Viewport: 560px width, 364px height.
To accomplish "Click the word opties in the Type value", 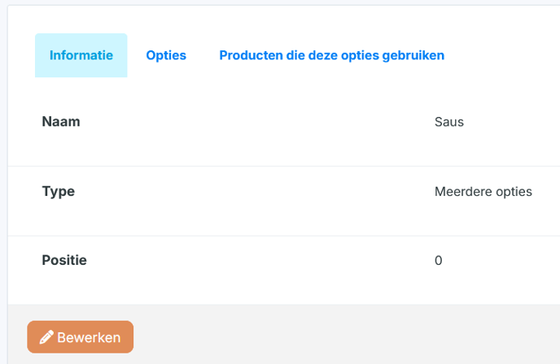I will [x=514, y=193].
